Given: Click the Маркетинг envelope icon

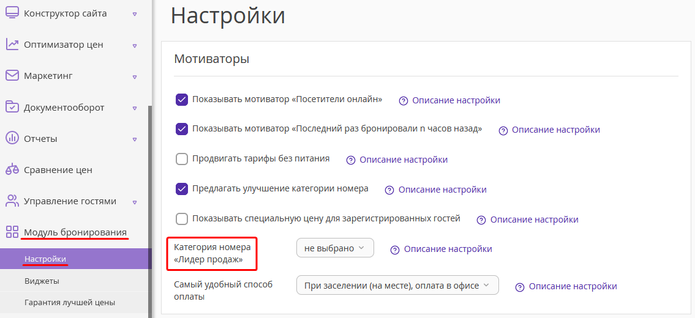Looking at the screenshot, I should (12, 76).
